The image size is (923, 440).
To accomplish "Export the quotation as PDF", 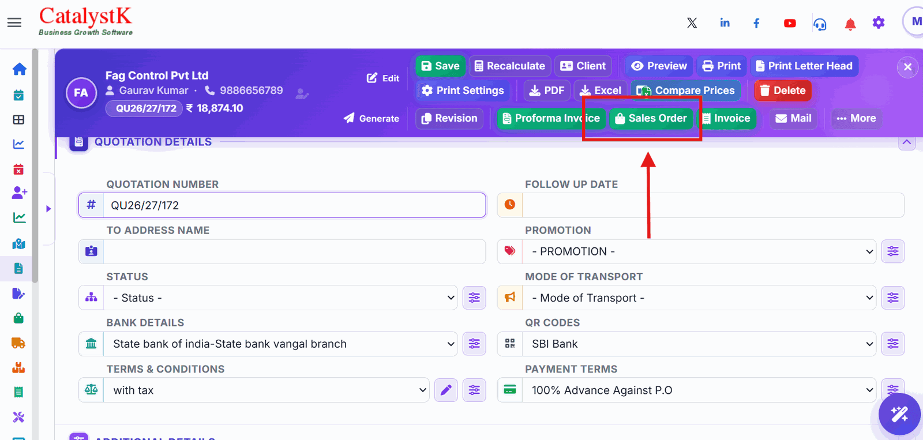I will (547, 91).
